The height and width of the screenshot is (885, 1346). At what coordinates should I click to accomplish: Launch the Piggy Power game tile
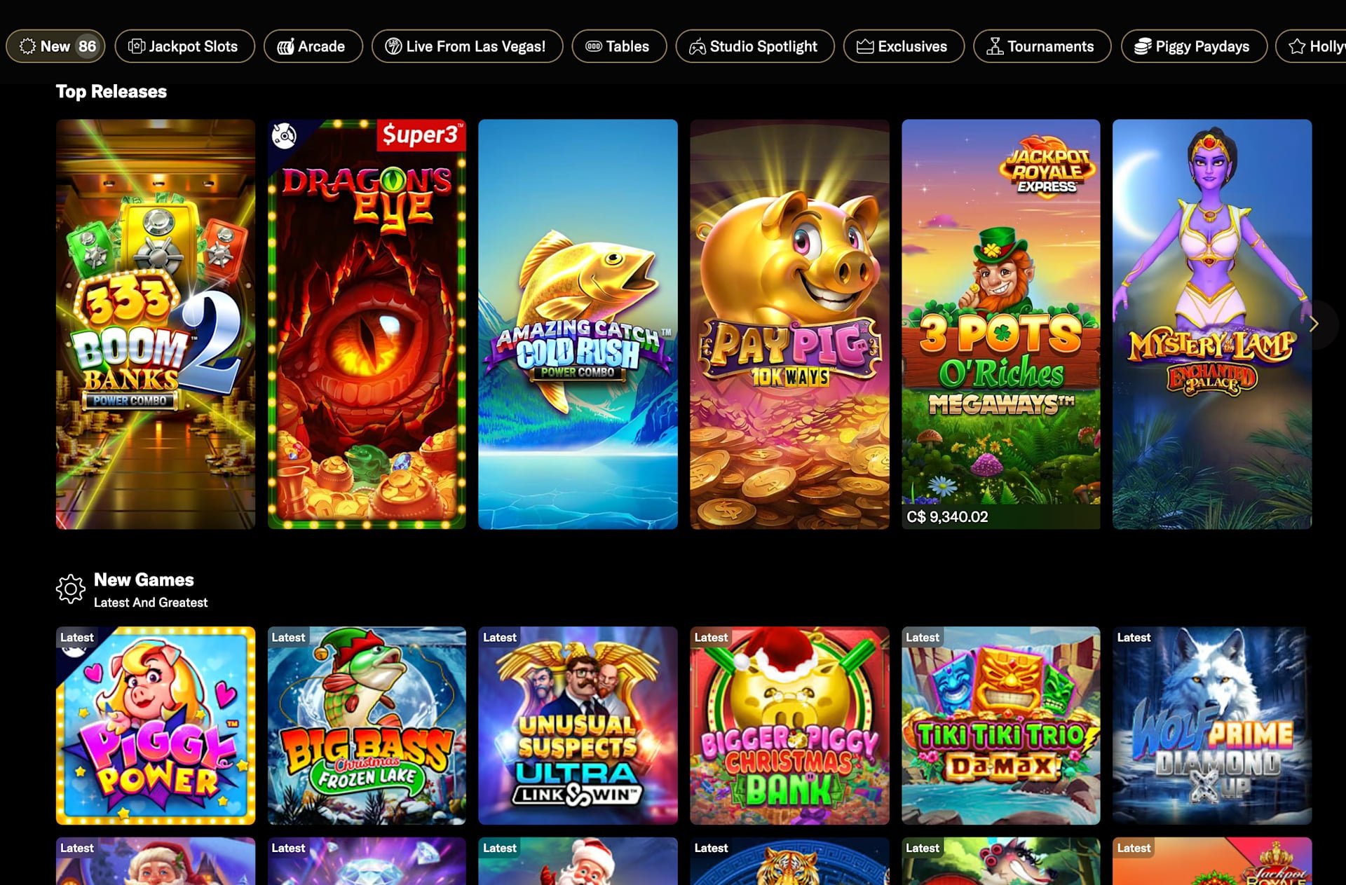pos(156,725)
